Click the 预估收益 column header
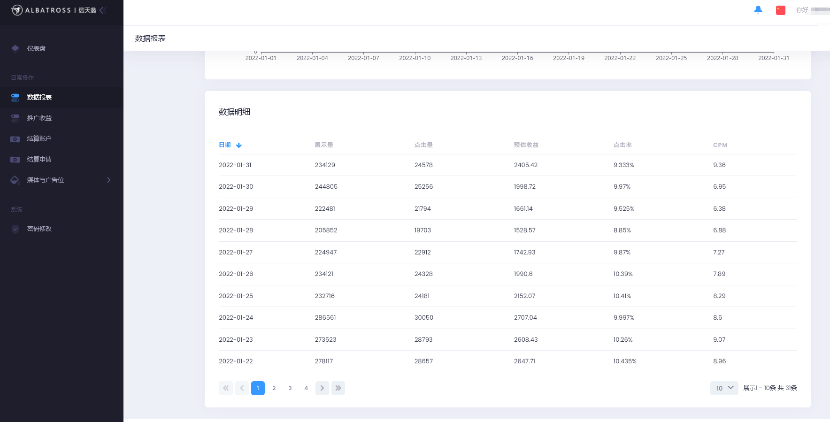Screen dimensions: 830x422 526,145
